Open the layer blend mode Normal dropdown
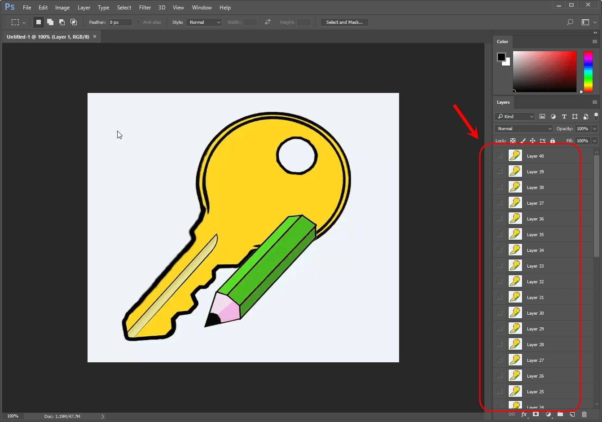 coord(524,128)
